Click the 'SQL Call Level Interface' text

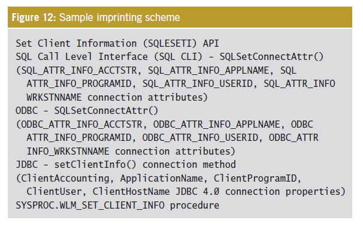(x=81, y=57)
